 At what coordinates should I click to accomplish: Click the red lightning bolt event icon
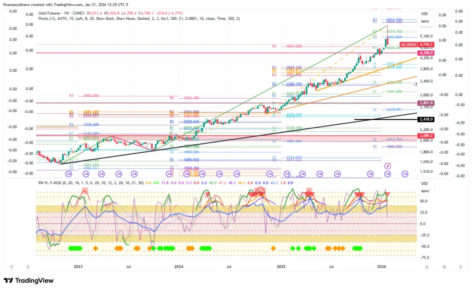coord(387,165)
